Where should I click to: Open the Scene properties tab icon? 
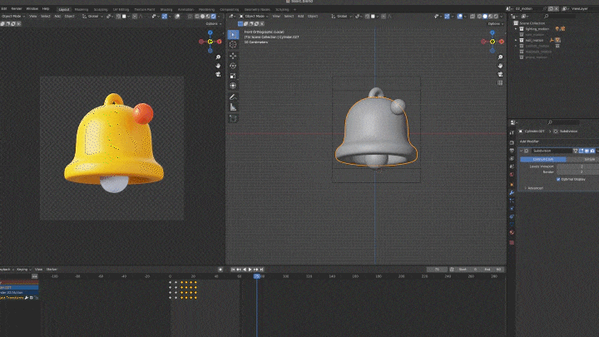[x=512, y=166]
